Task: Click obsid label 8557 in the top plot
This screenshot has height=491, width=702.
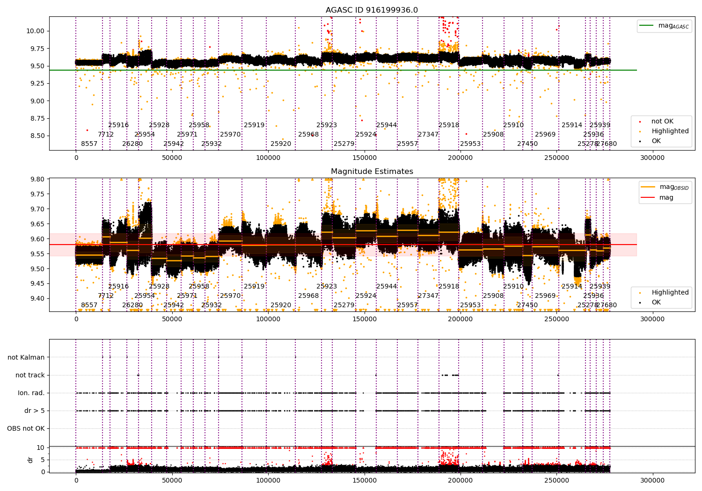Action: (89, 144)
